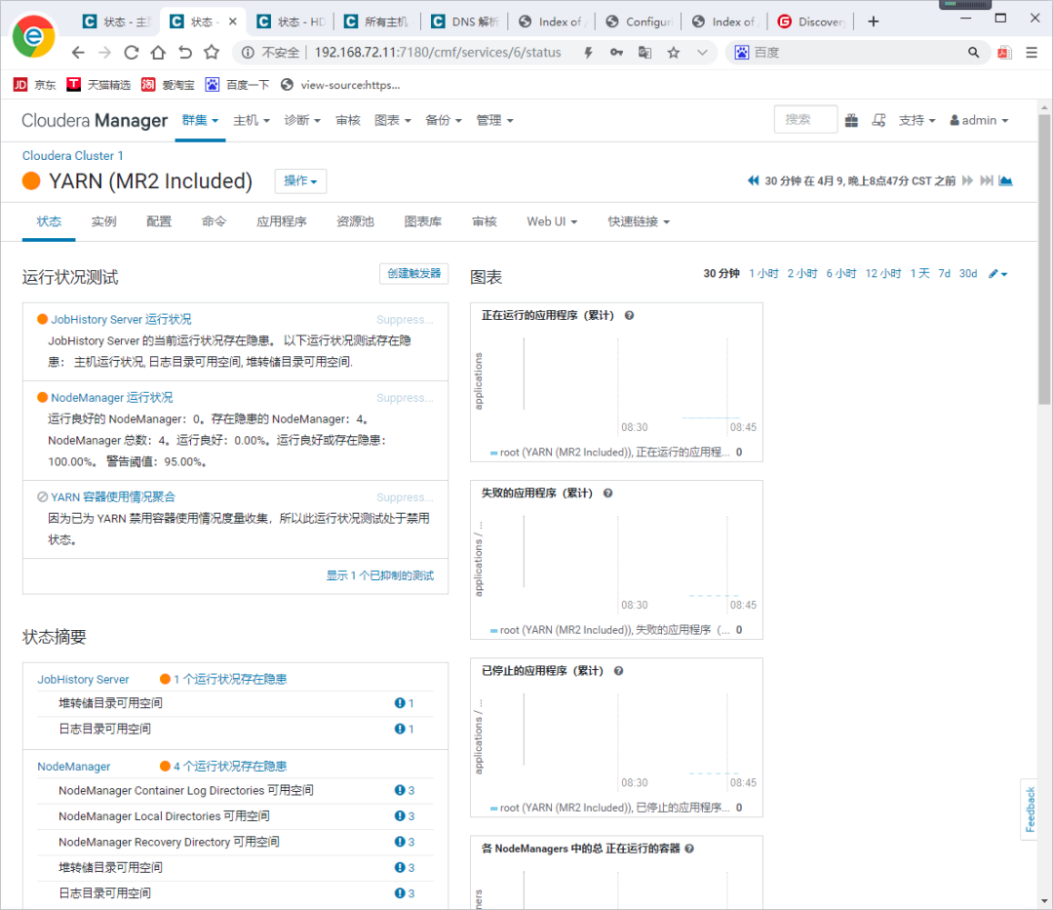Click the address bar favorite star icon
1053x910 pixels.
click(674, 53)
